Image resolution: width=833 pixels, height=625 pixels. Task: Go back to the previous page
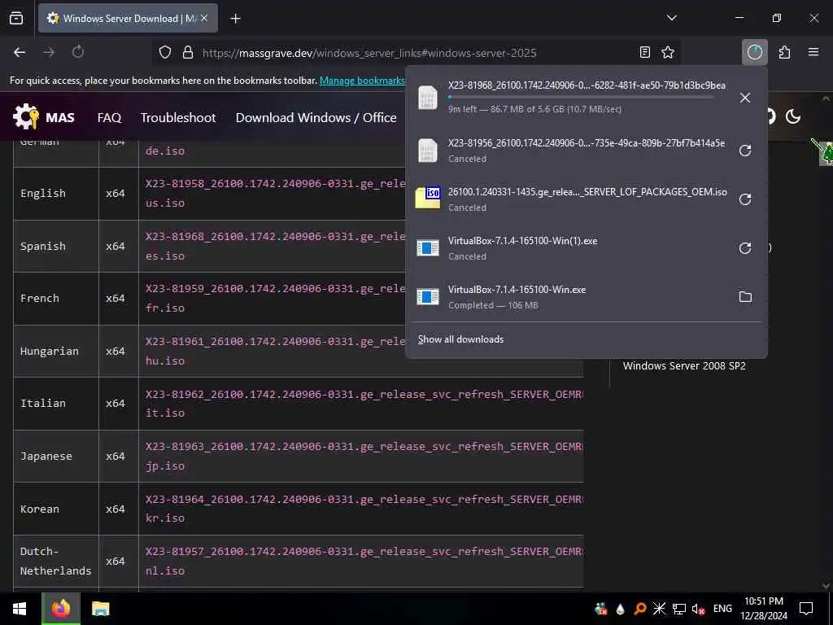coord(20,52)
